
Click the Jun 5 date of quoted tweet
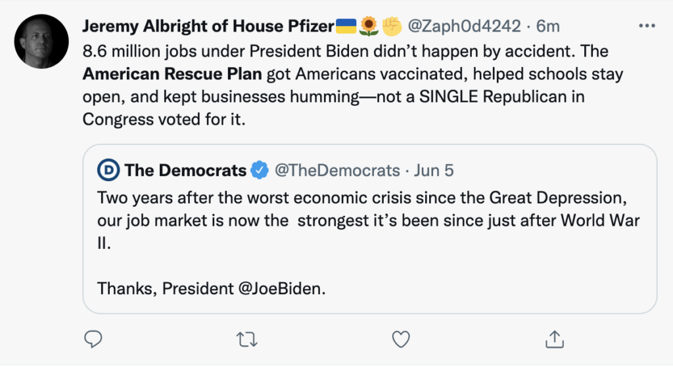click(x=434, y=171)
